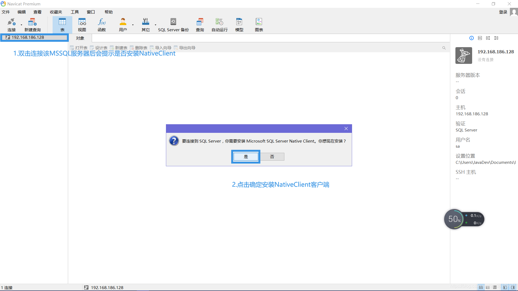Select the 对象 (Objects) tab
Viewport: 518px width, 291px height.
(x=80, y=38)
